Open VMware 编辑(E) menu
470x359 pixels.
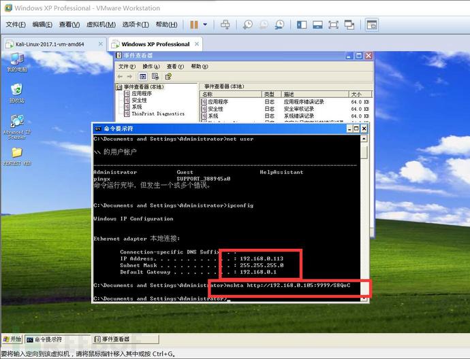[x=42, y=24]
